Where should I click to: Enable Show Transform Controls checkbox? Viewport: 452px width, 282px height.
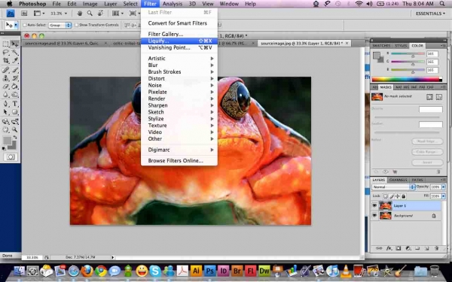[77, 25]
